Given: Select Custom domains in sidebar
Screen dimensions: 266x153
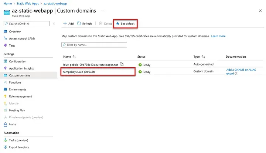Looking at the screenshot, I should (20, 75).
